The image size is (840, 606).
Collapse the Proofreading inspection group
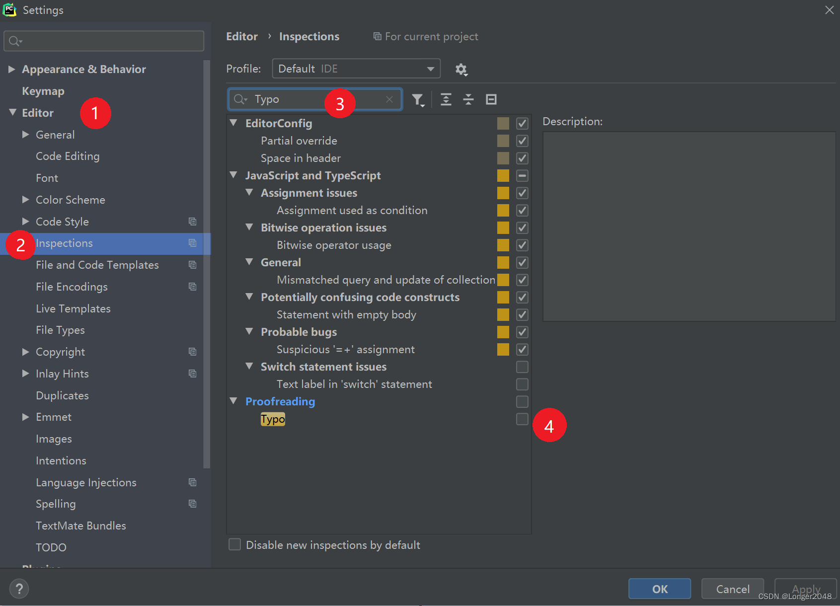pos(233,401)
